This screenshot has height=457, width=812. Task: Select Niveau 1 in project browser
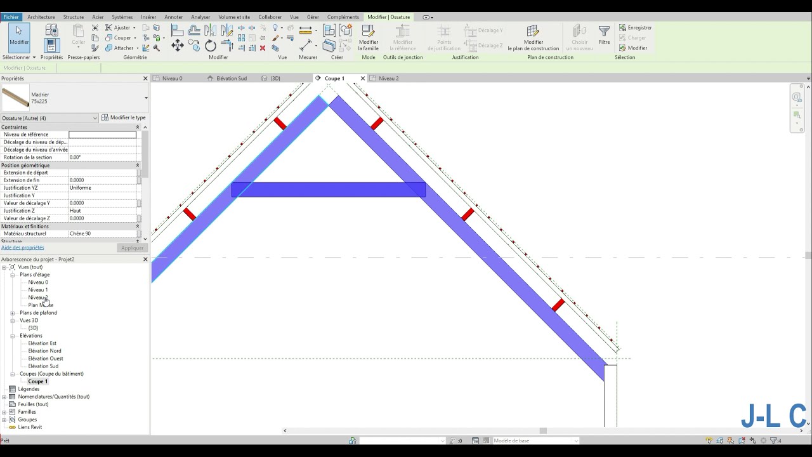37,290
